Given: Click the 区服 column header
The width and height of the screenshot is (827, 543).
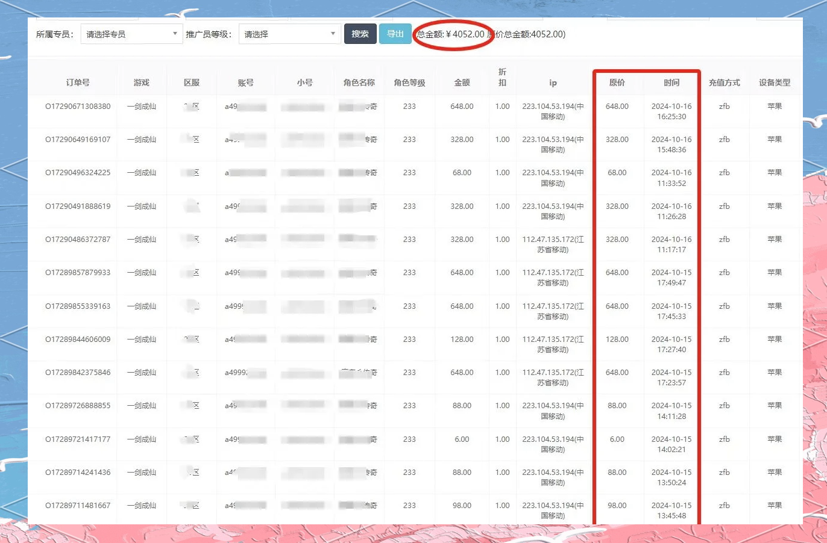Looking at the screenshot, I should [192, 82].
